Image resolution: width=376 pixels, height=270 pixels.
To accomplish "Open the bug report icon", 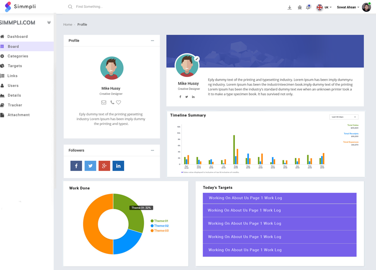I will [299, 7].
